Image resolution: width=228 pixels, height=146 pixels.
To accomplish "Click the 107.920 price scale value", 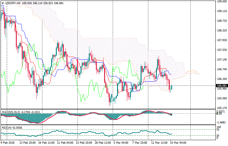I will pos(222,40).
